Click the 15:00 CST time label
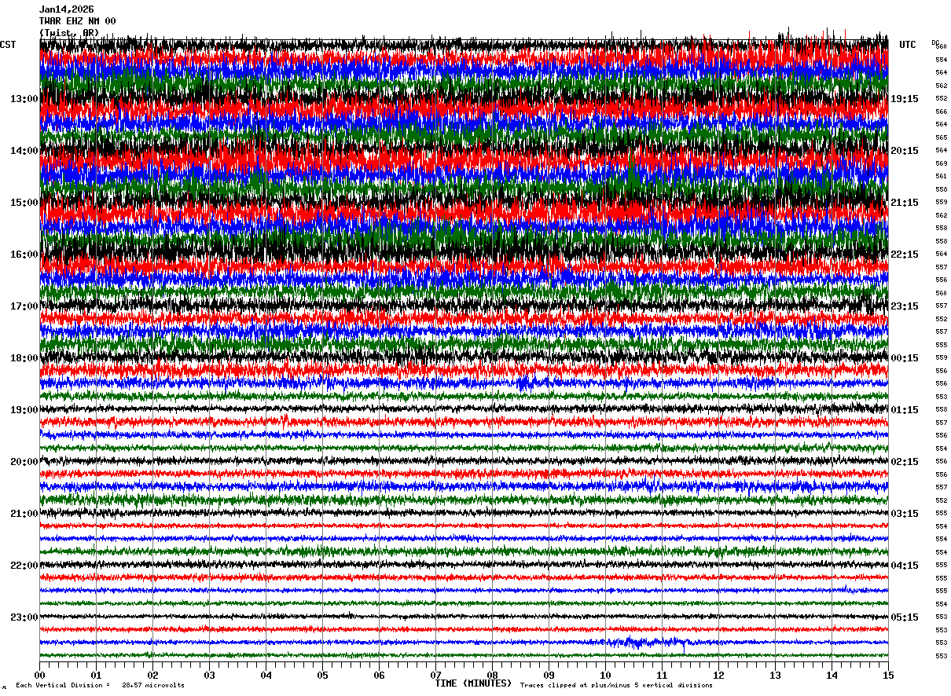 pos(24,203)
